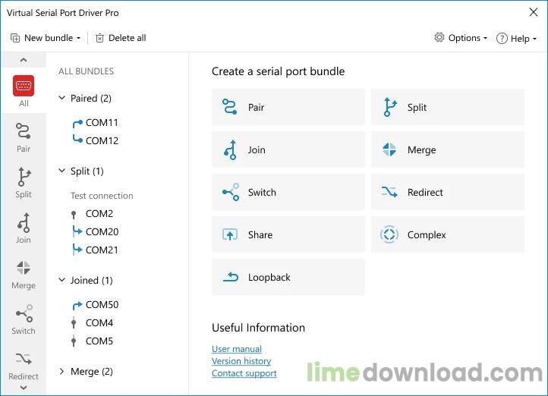This screenshot has width=548, height=396.
Task: Close the Virtual Serial Port Driver window
Action: (534, 12)
